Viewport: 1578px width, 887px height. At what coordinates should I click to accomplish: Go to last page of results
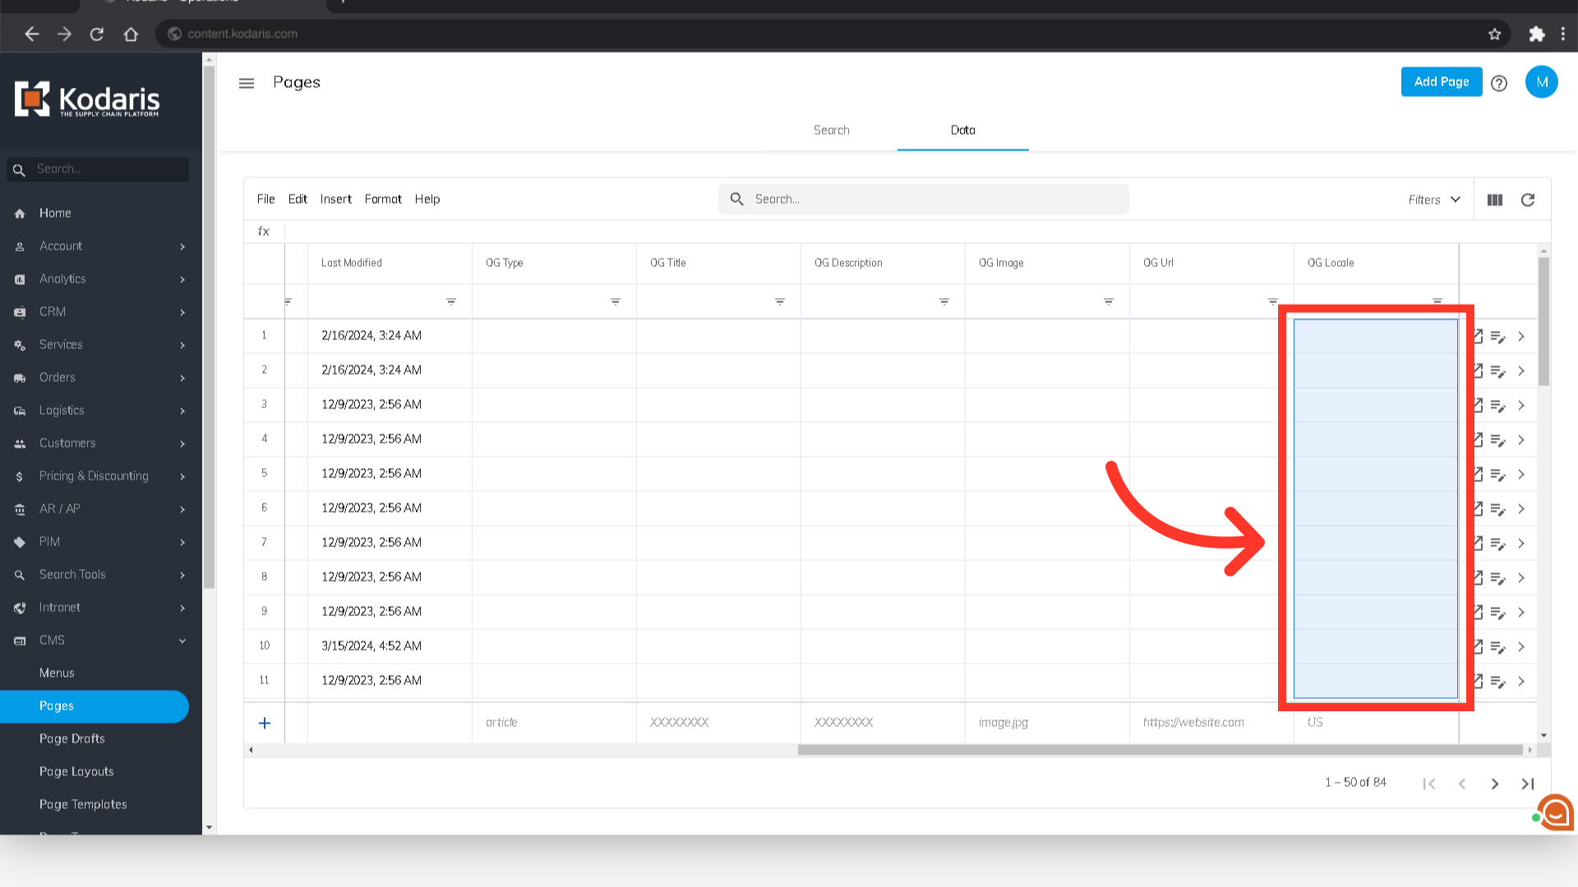(x=1527, y=784)
